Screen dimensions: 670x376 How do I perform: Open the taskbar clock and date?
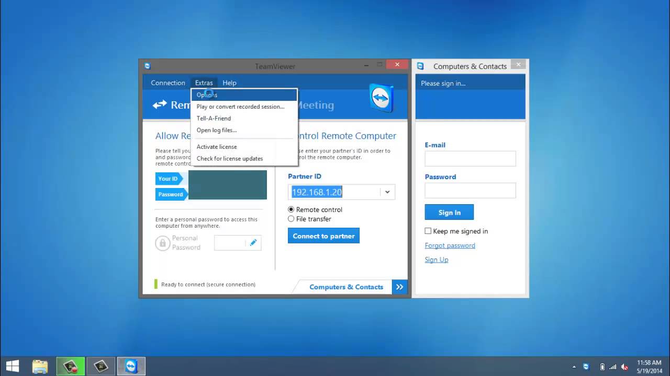pyautogui.click(x=649, y=366)
